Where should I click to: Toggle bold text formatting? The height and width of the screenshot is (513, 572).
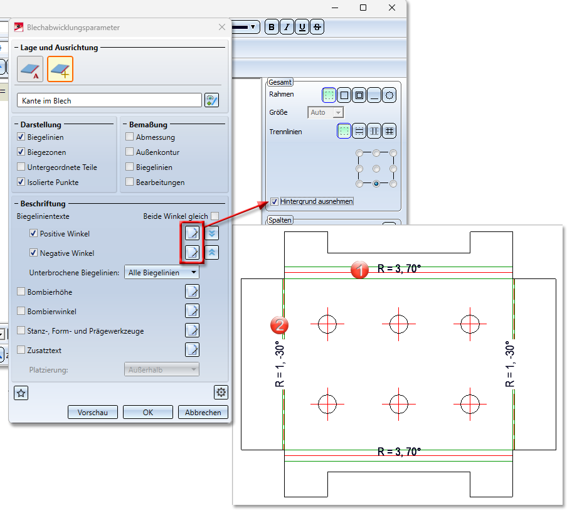coord(272,27)
